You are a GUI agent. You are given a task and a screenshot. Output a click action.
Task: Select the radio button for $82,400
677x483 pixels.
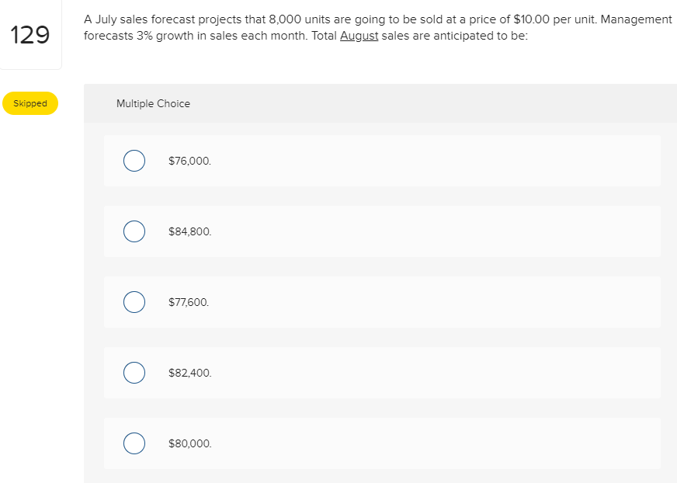click(x=134, y=373)
